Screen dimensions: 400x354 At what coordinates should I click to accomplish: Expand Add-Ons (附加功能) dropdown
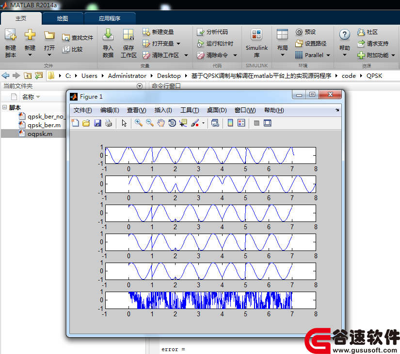pos(393,55)
